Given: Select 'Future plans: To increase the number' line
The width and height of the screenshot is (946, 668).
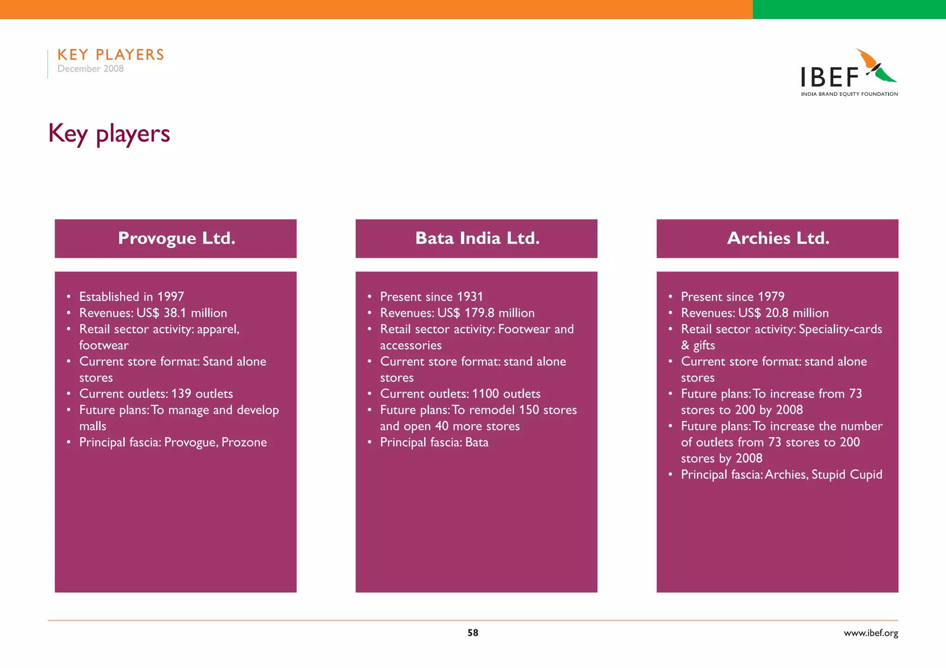Looking at the screenshot, I should [x=782, y=426].
